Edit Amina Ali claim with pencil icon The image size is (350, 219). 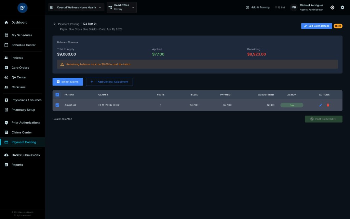[x=321, y=105]
